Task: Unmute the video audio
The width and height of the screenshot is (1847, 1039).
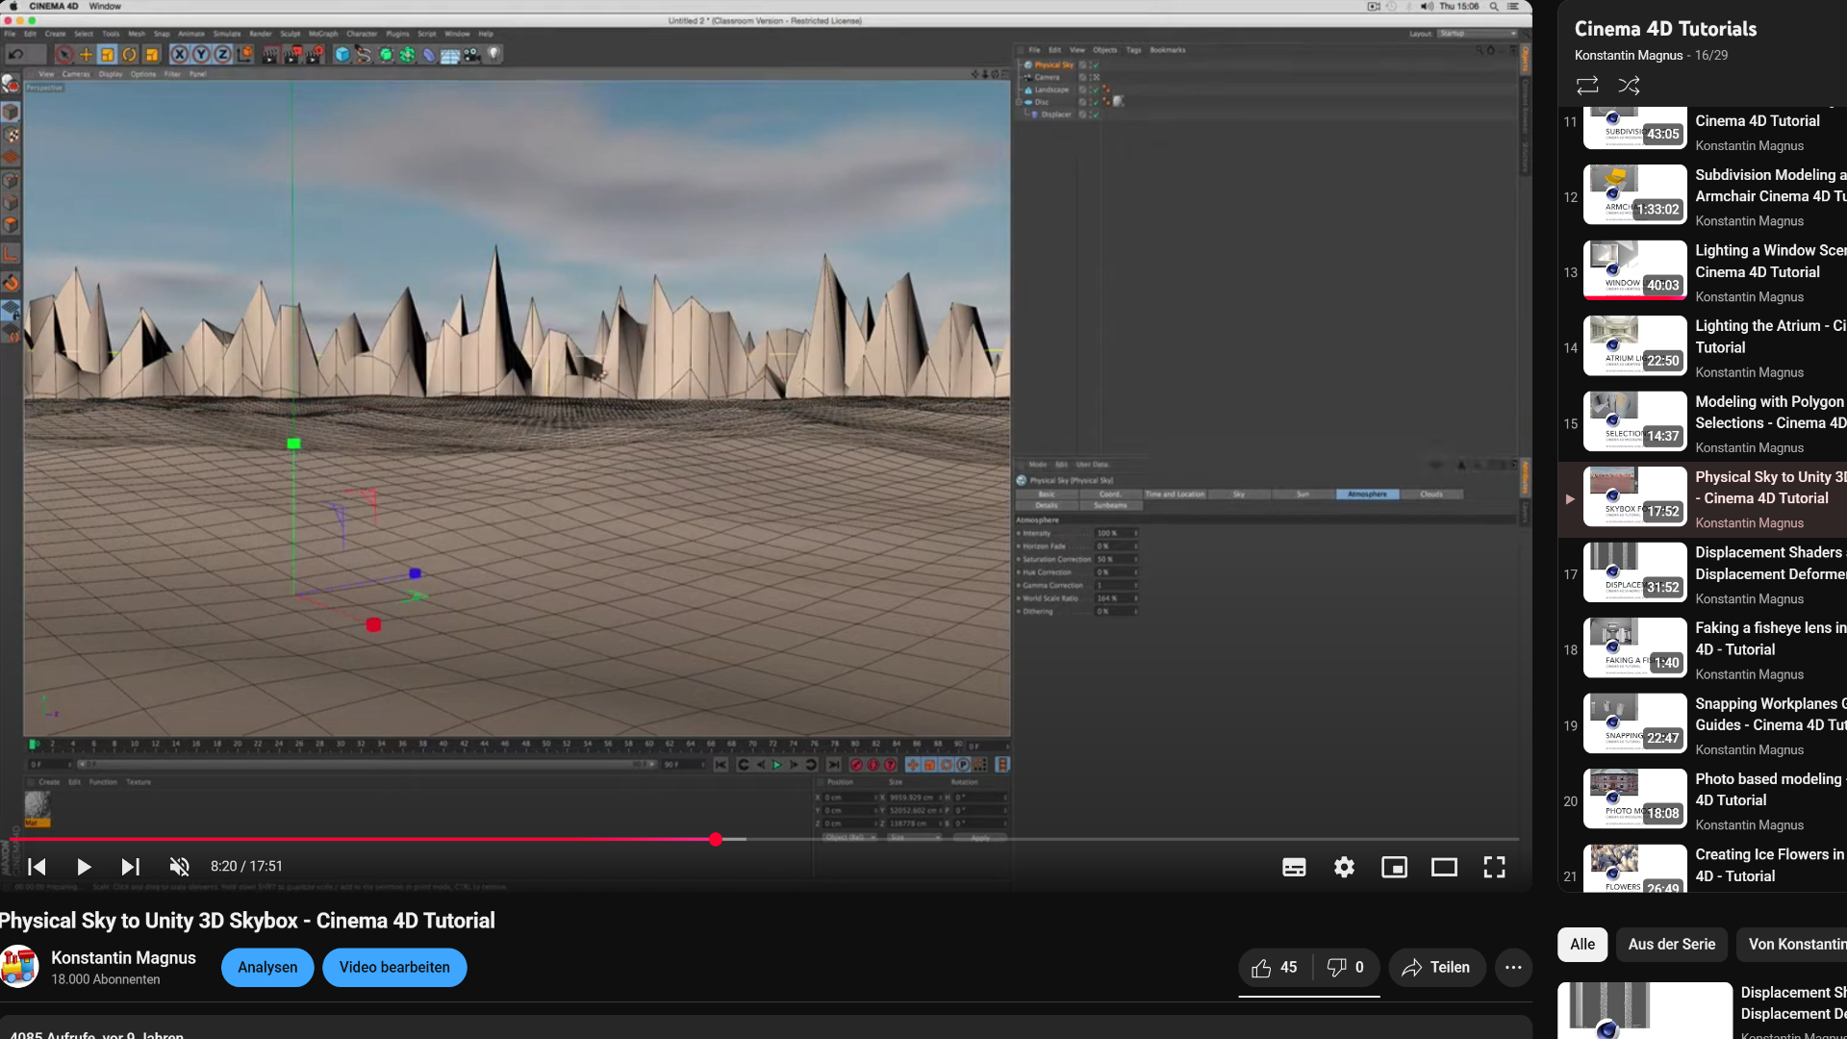Action: (179, 867)
